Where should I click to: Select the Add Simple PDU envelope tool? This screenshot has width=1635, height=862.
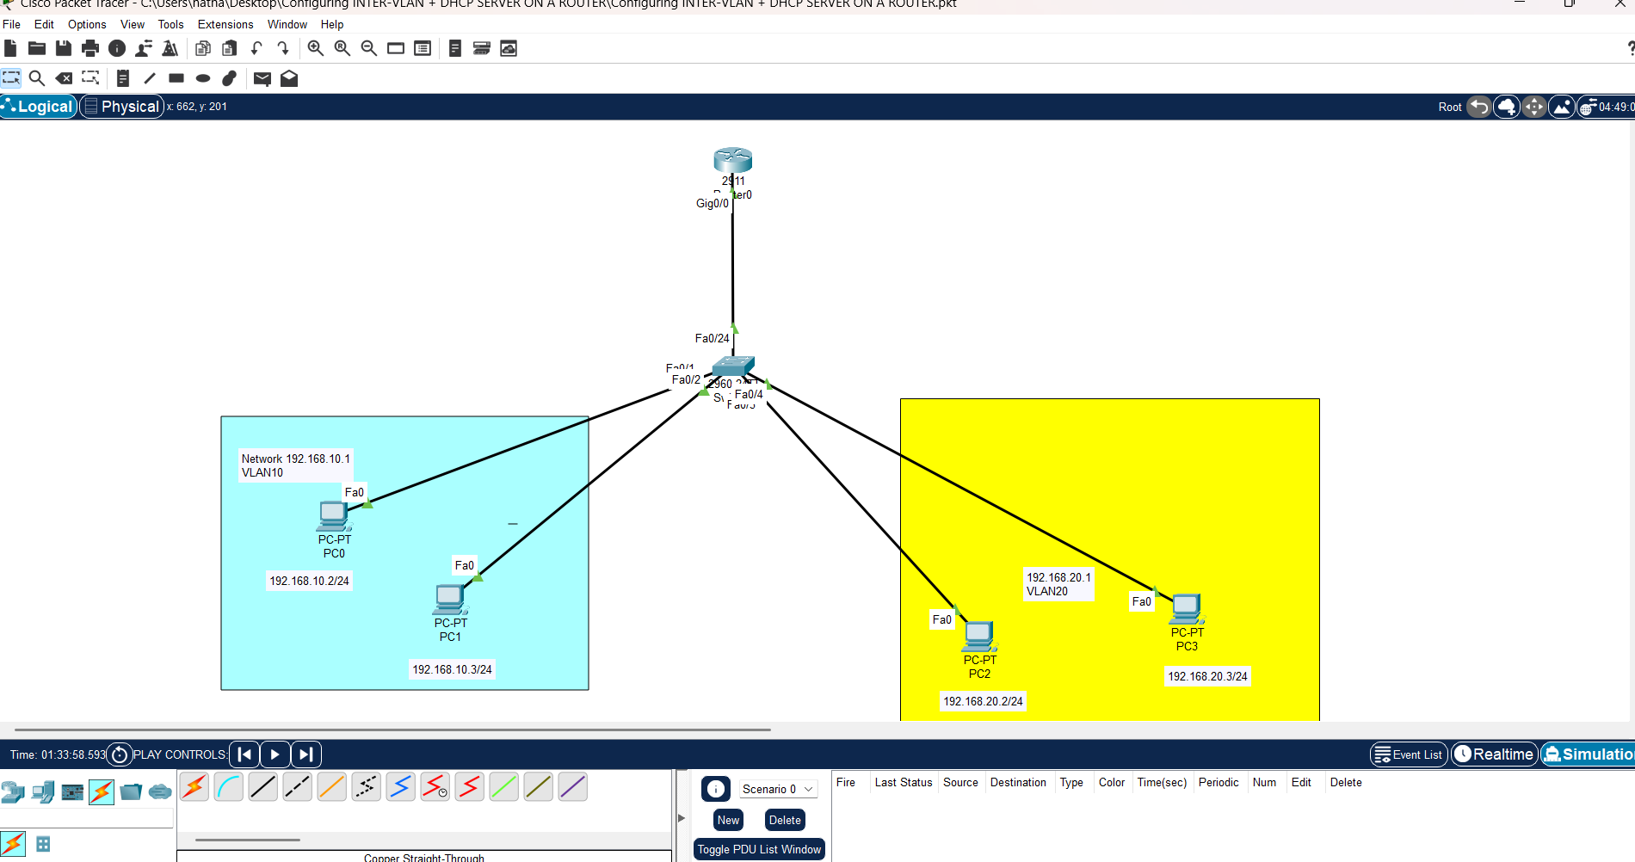[262, 78]
